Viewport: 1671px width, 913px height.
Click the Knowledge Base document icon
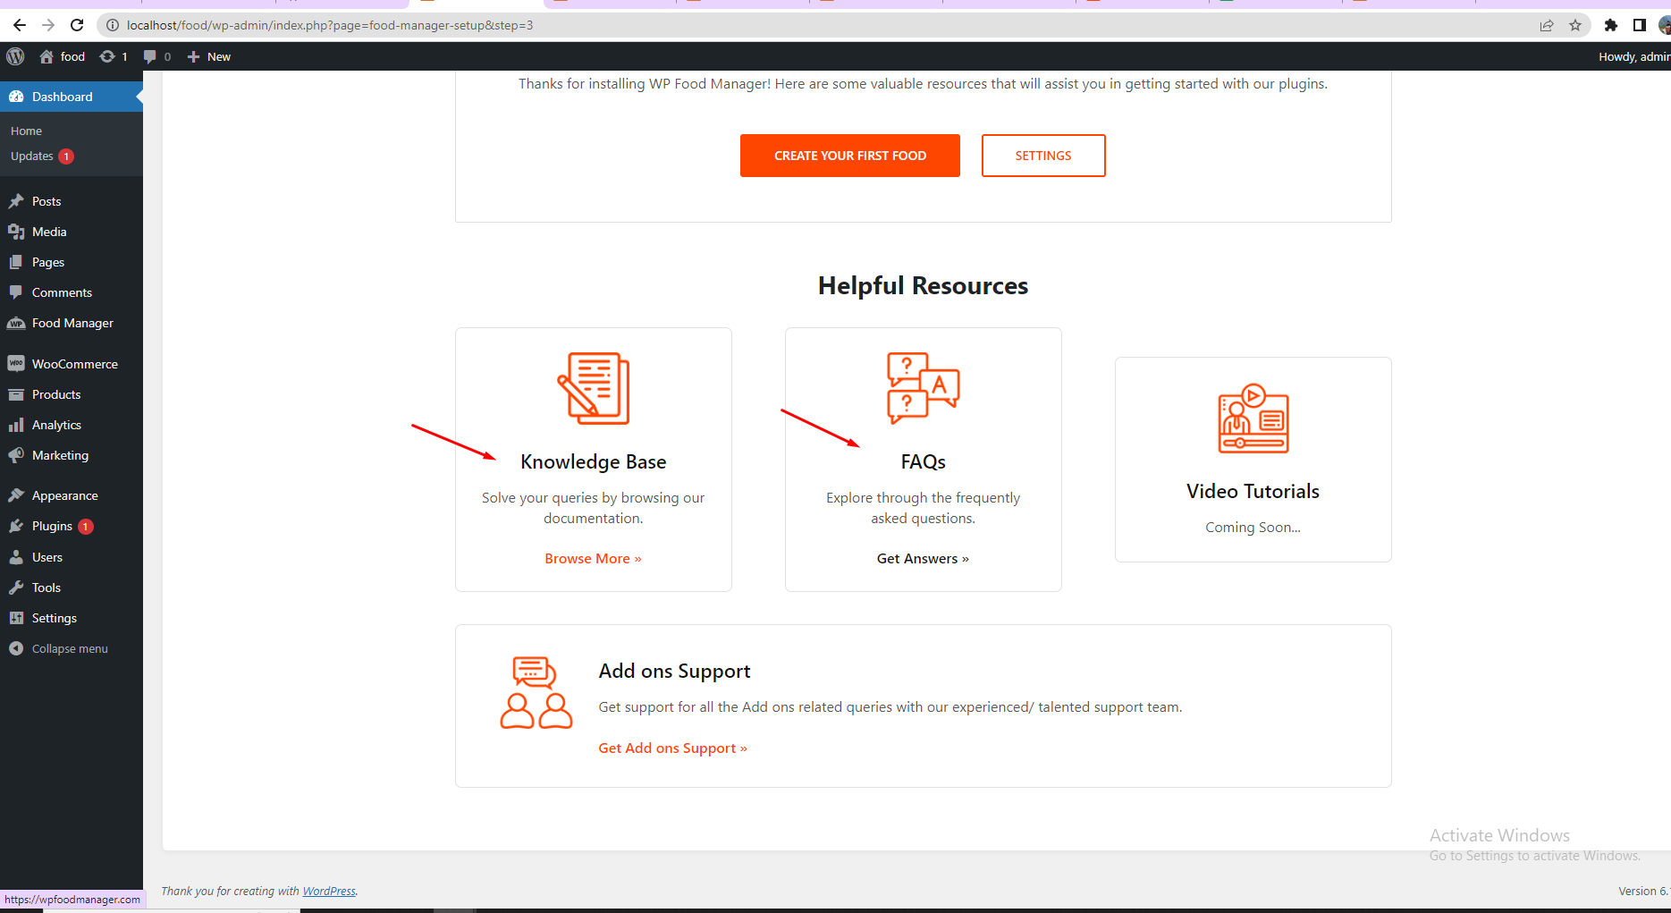point(594,388)
